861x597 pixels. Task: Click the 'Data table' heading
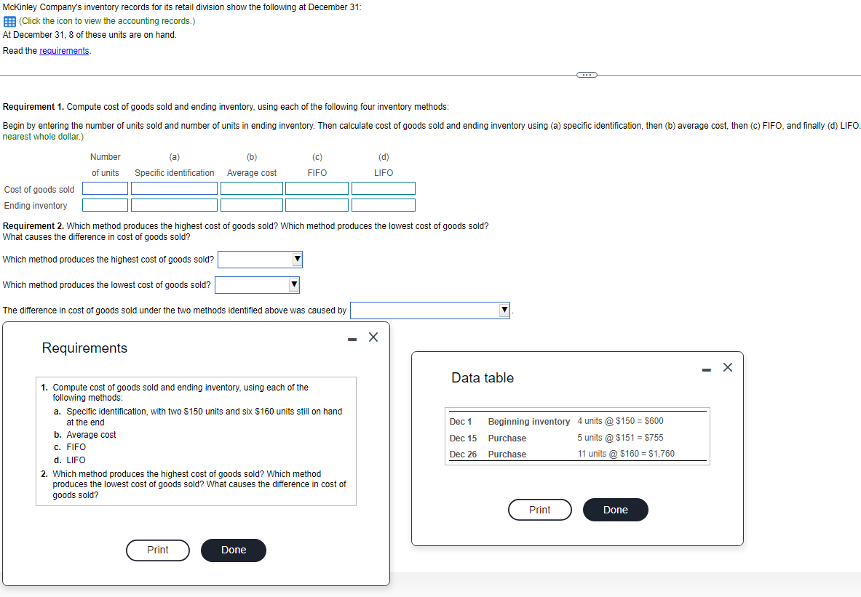coord(483,377)
